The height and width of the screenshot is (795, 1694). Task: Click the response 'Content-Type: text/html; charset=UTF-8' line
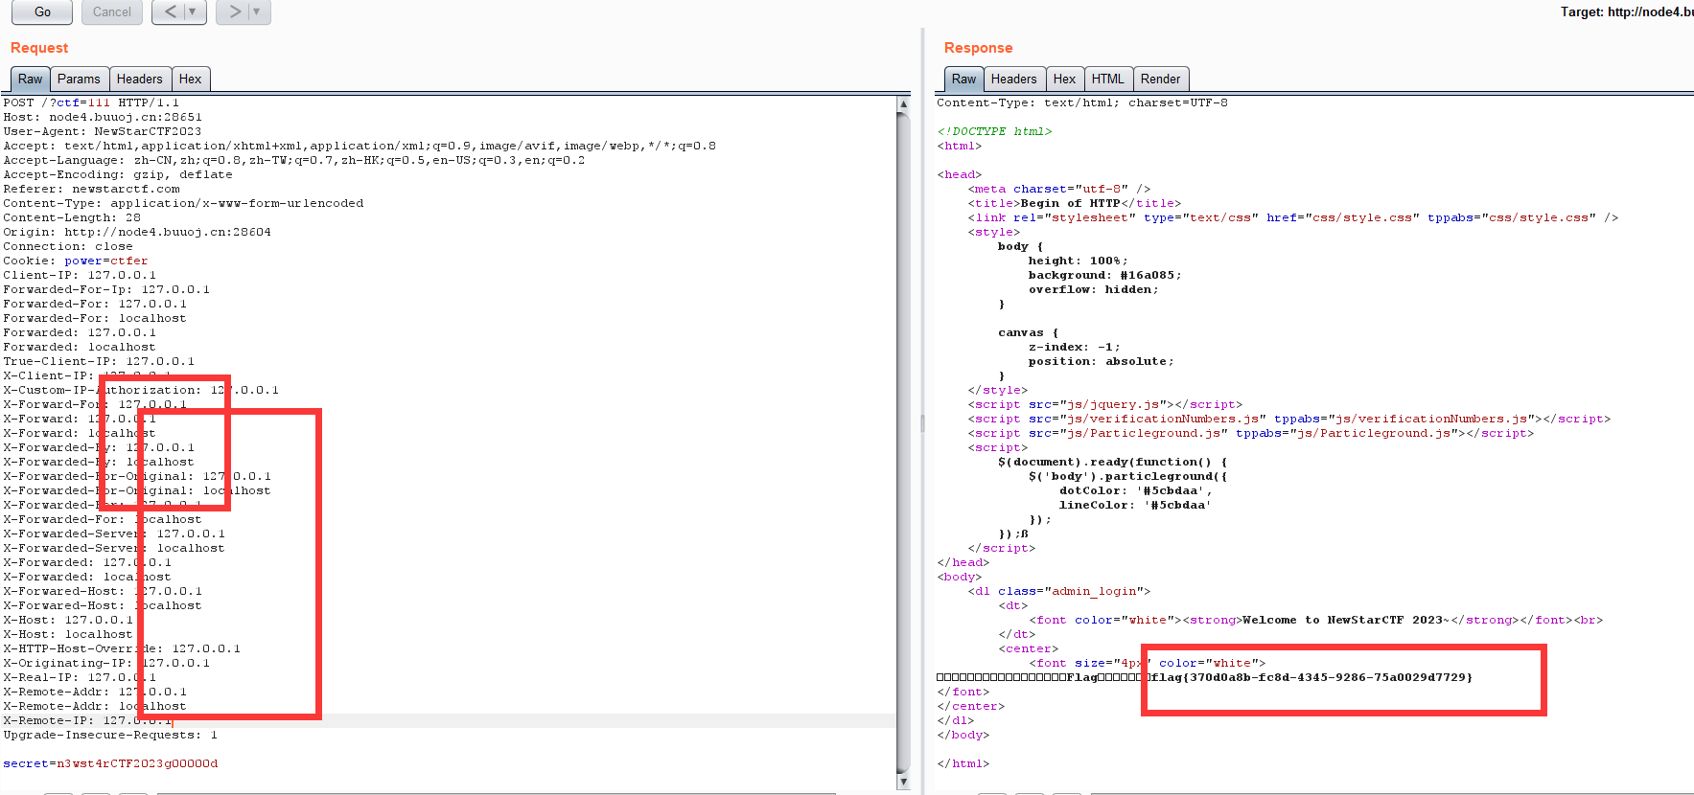click(x=1082, y=102)
